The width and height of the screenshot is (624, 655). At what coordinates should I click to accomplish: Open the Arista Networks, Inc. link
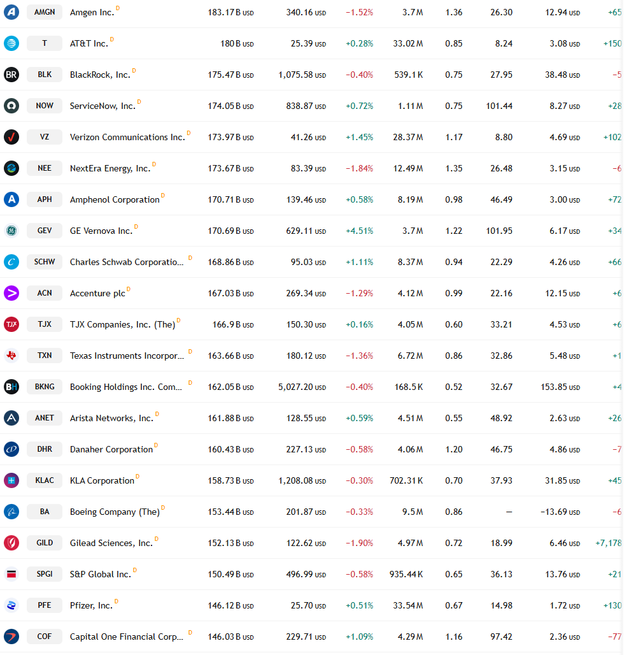[111, 418]
